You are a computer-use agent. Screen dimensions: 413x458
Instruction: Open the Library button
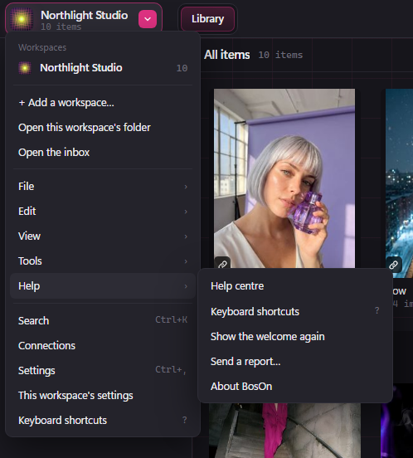point(207,19)
